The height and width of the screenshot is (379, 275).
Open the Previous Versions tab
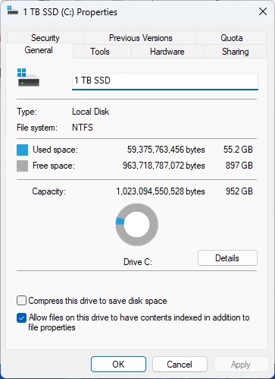coord(141,38)
